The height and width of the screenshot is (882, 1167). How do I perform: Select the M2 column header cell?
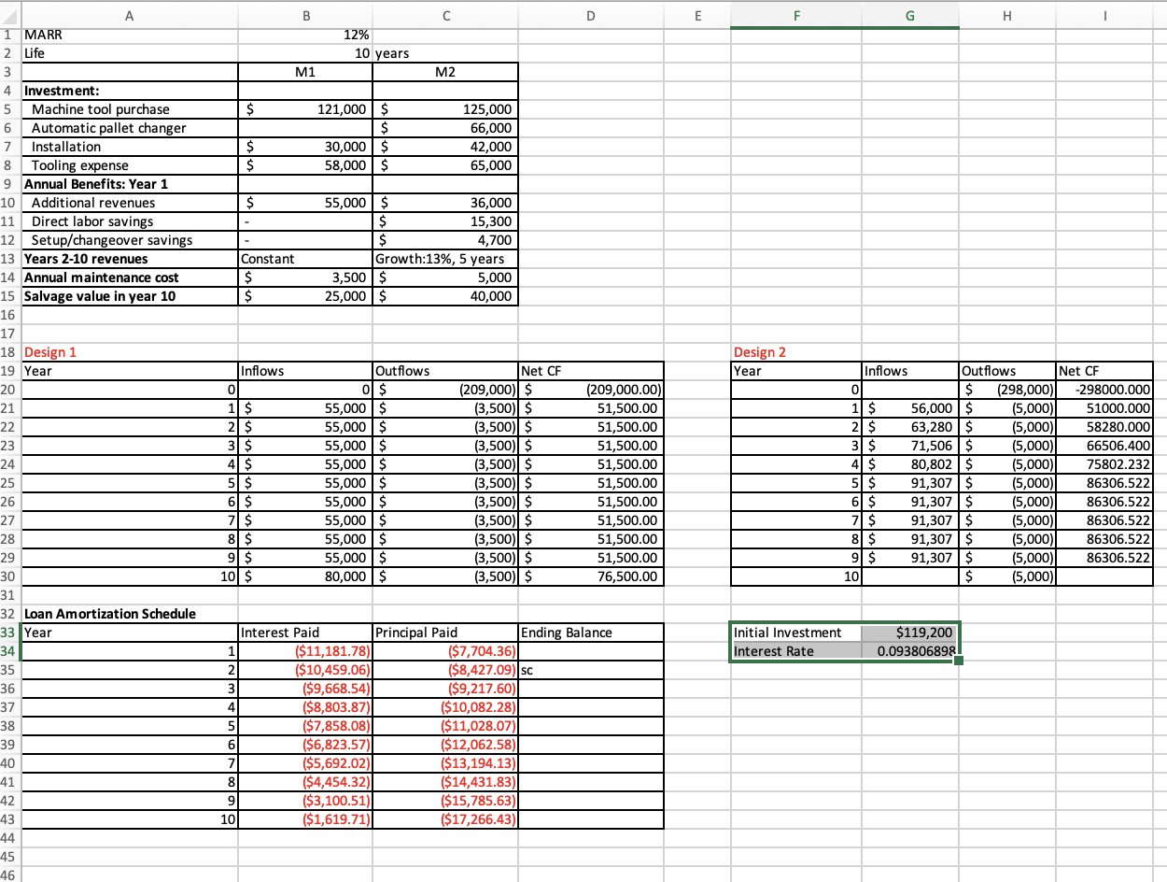point(445,72)
